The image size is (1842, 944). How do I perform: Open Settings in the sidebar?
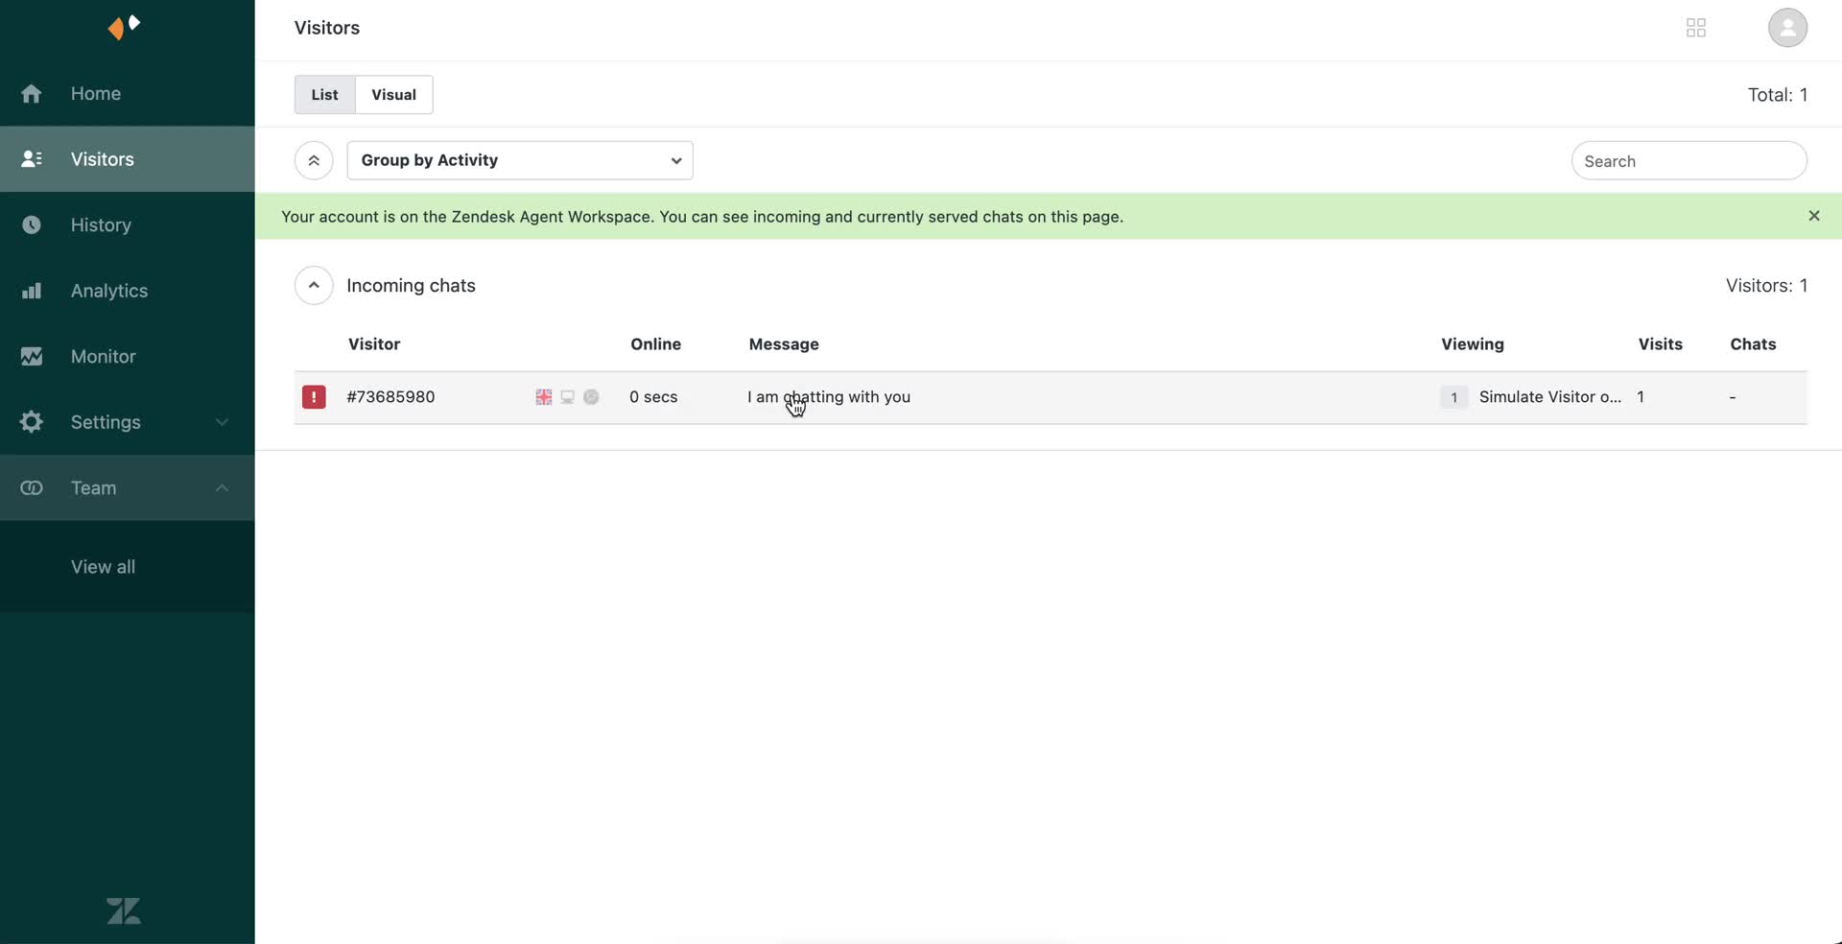(128, 422)
